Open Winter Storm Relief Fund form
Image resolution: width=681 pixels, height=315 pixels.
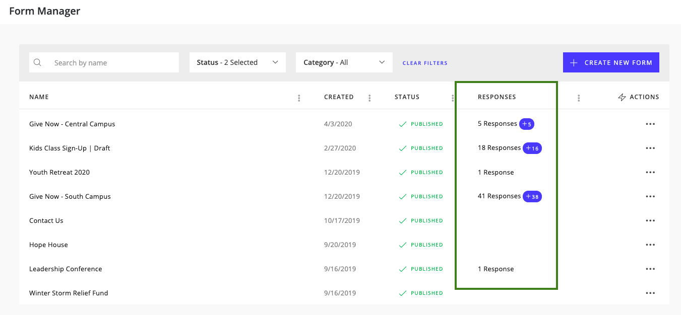pyautogui.click(x=69, y=293)
